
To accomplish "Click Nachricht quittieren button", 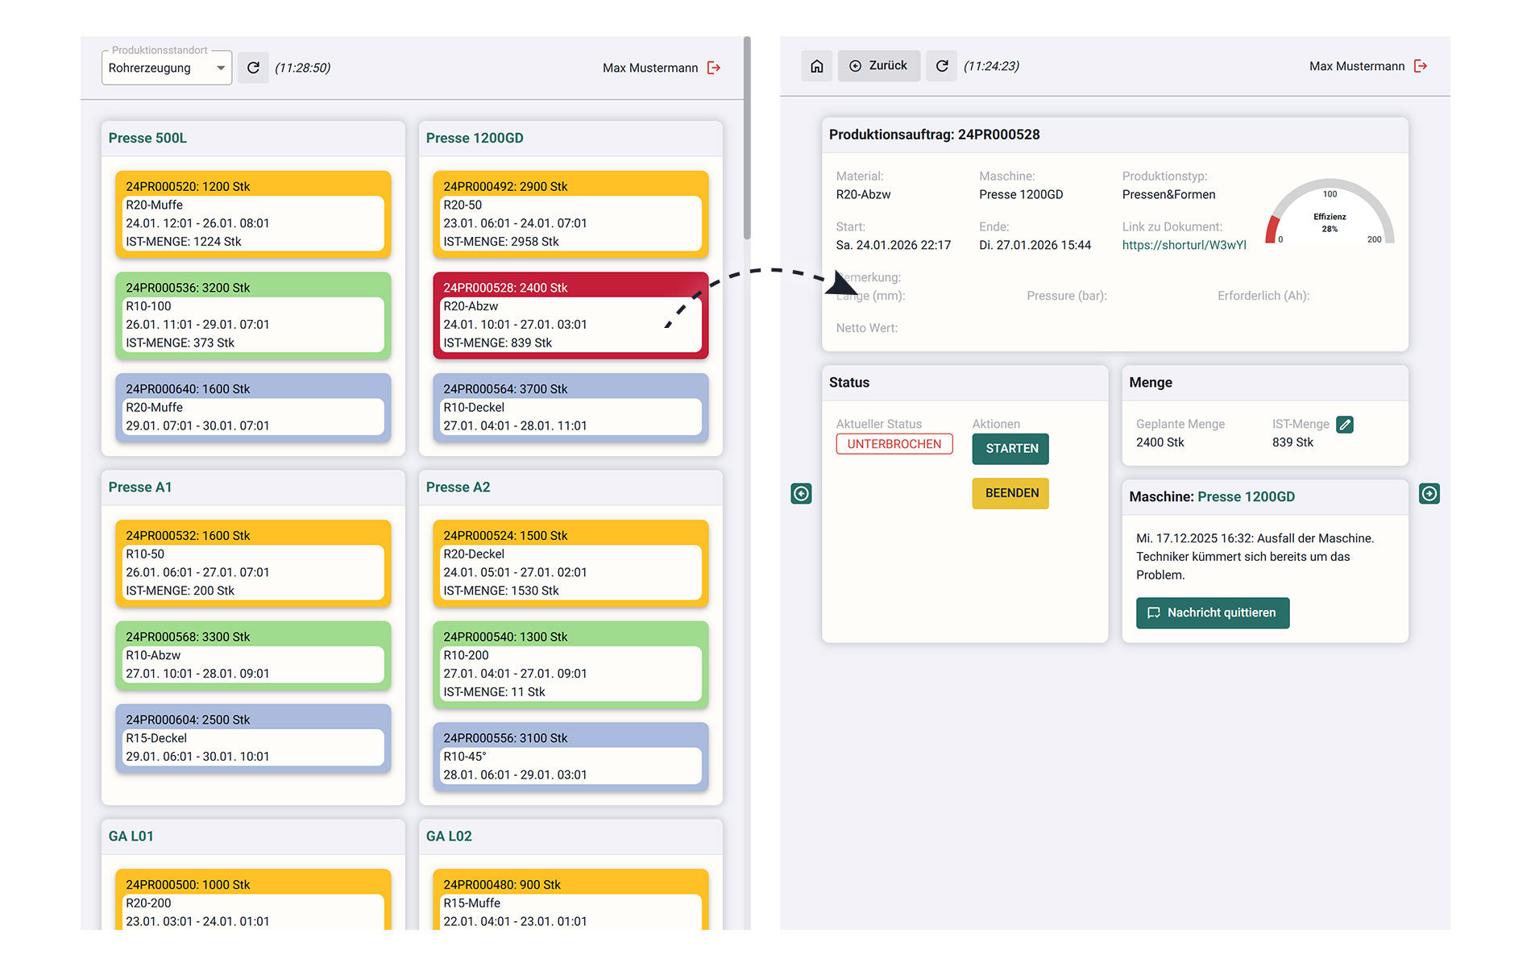I will (1212, 612).
